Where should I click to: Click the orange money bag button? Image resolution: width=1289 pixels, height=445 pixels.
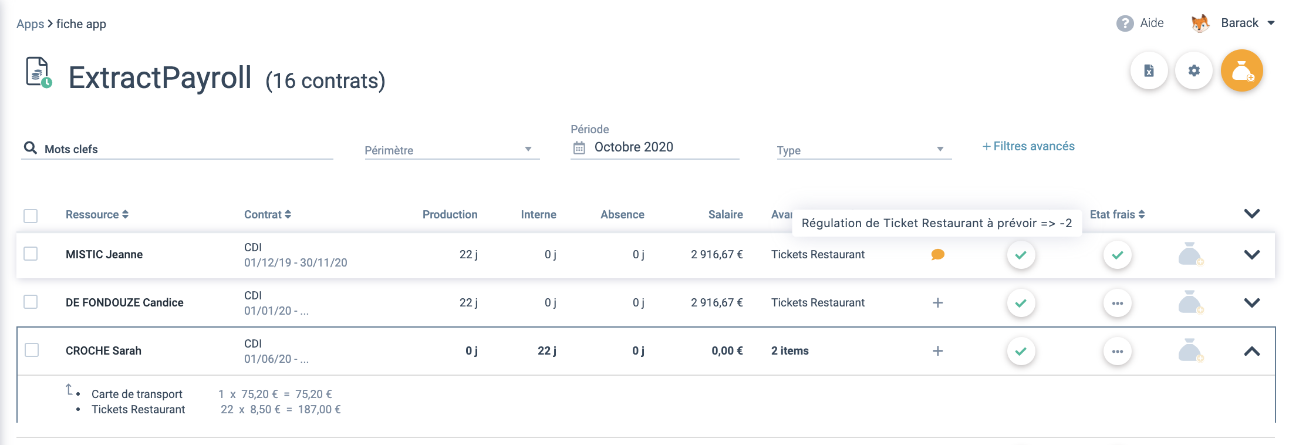coord(1241,71)
